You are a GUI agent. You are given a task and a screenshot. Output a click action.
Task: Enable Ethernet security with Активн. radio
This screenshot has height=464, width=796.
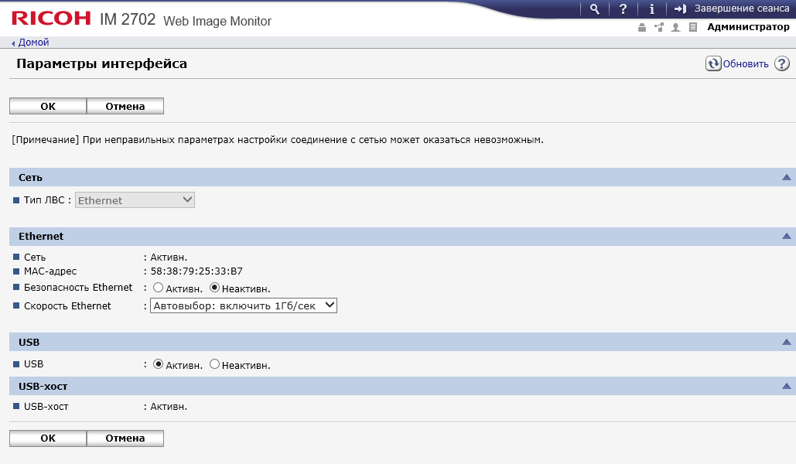point(159,288)
